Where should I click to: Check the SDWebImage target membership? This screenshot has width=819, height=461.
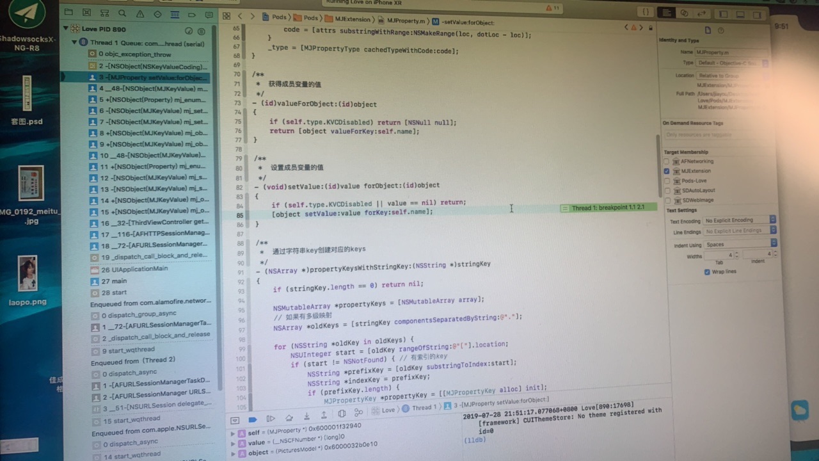click(x=668, y=200)
